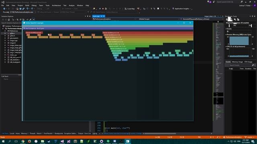The height and width of the screenshot is (144, 257).
Task: Click the Restart debugging icon
Action: click(106, 9)
